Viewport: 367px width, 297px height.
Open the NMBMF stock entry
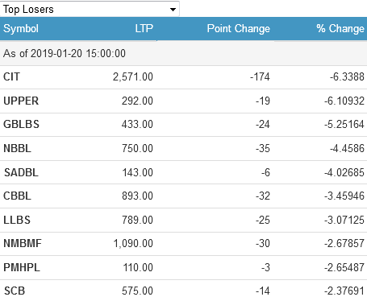tap(23, 244)
